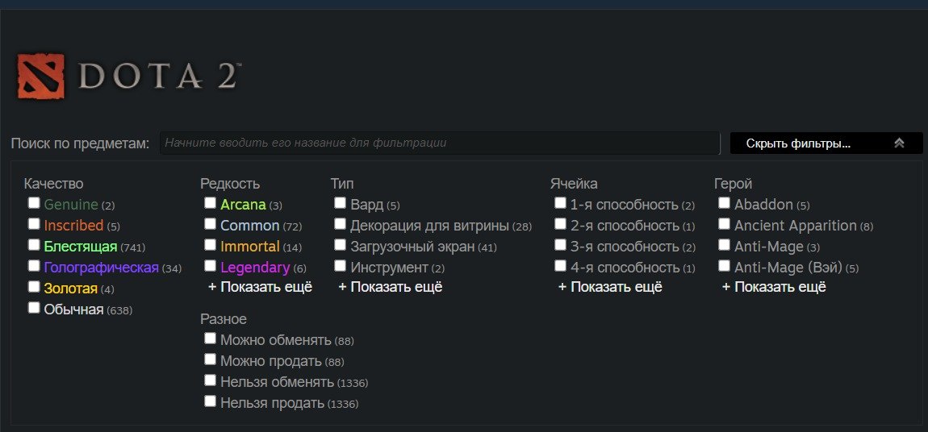Focus the item search input field

[x=440, y=143]
